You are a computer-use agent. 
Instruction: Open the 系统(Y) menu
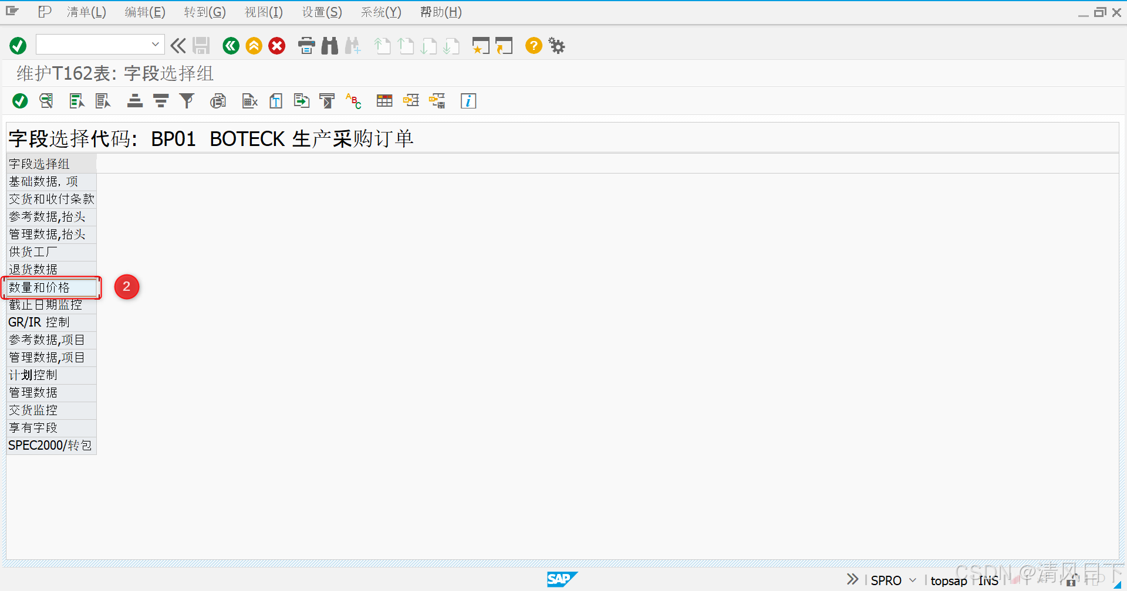point(380,12)
